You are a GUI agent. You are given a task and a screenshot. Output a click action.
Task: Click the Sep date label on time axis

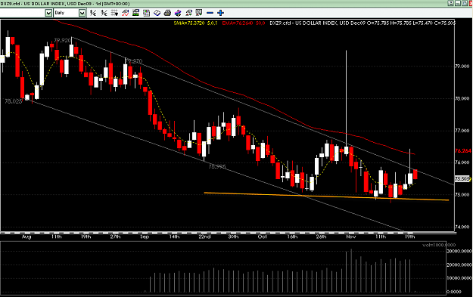145,237
